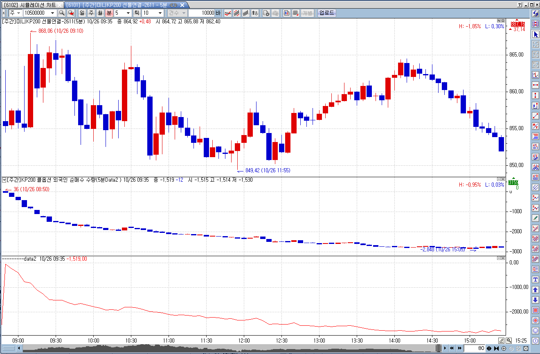Open the tick interval dropdown showing 10
Viewport: 540px width, 354px height.
[160, 13]
